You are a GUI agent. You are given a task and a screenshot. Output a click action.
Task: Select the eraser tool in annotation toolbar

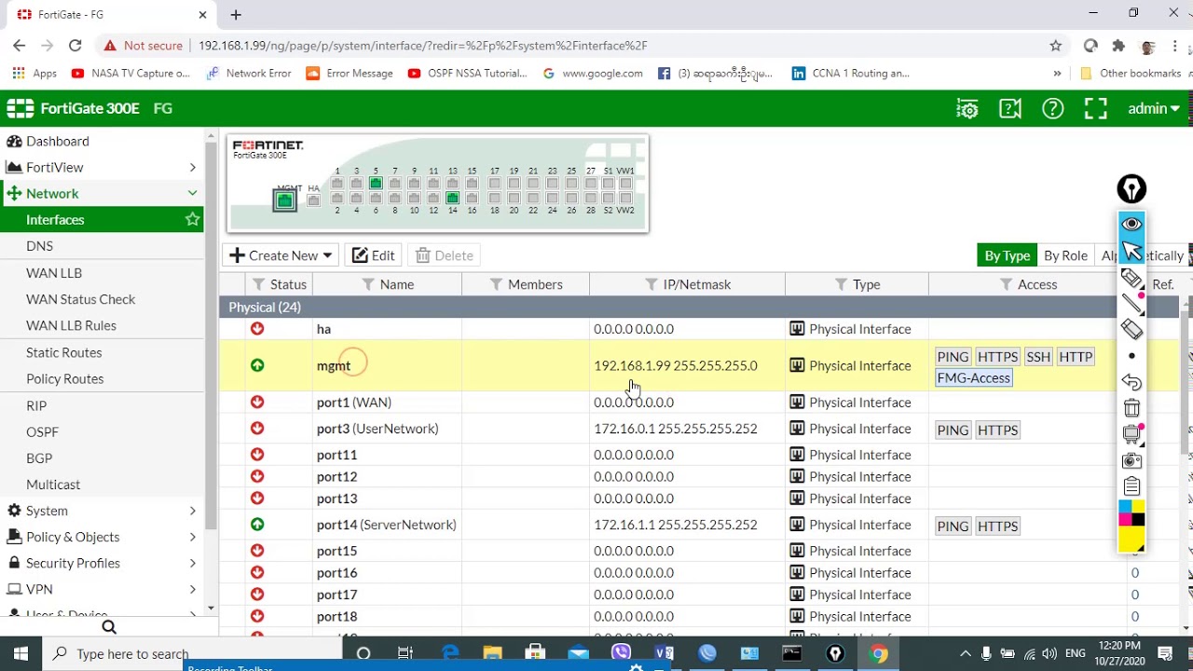click(1131, 329)
